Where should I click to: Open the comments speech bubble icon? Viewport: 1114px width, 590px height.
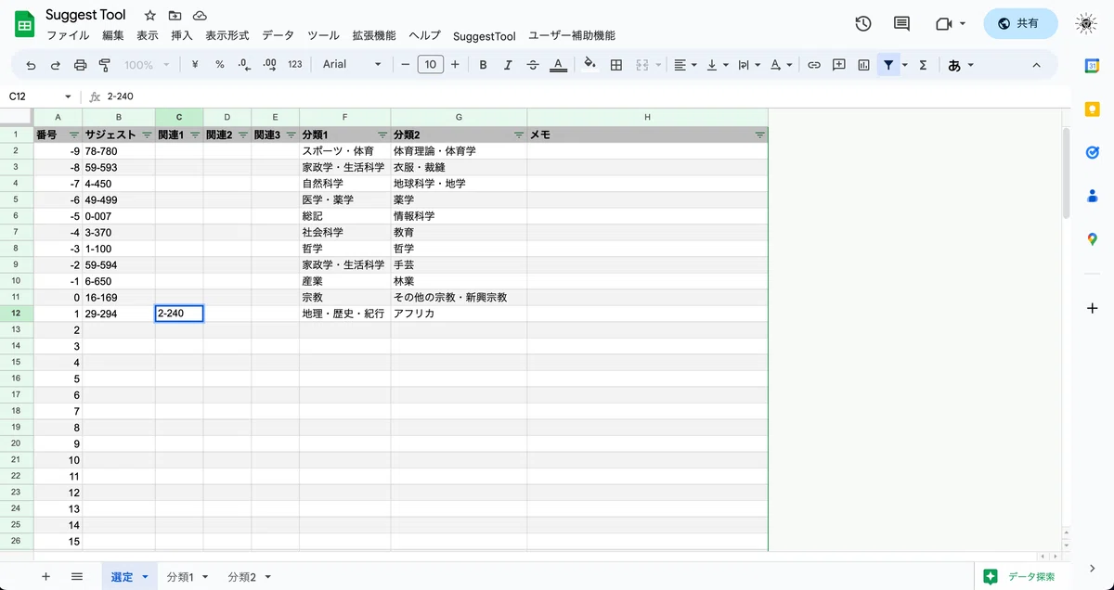901,23
